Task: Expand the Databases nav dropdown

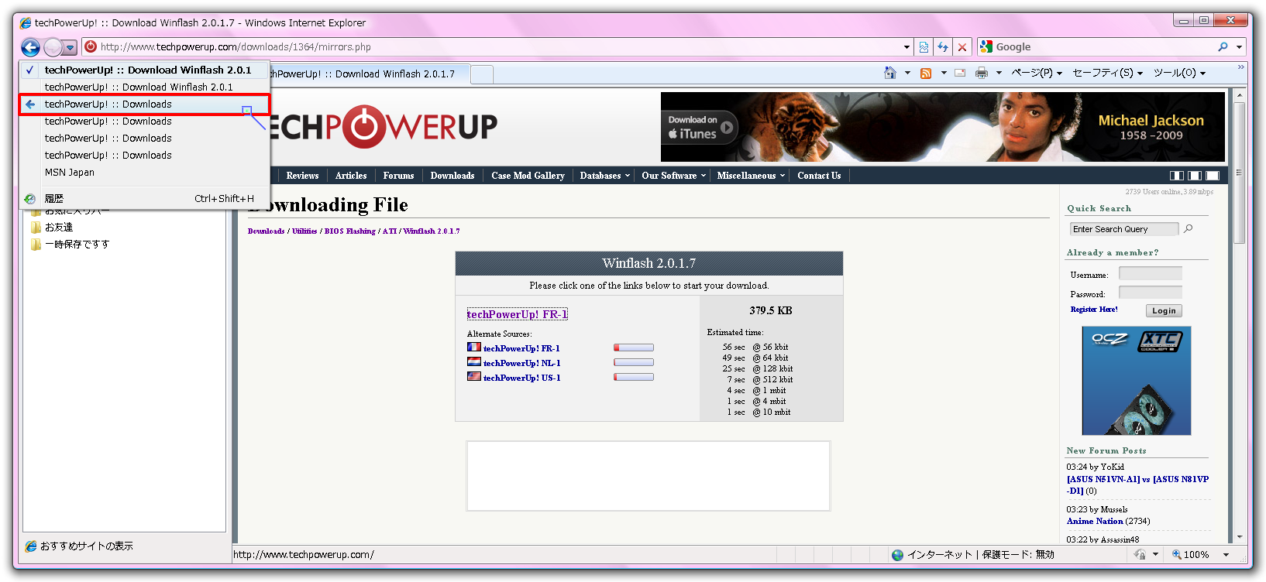Action: (x=604, y=176)
